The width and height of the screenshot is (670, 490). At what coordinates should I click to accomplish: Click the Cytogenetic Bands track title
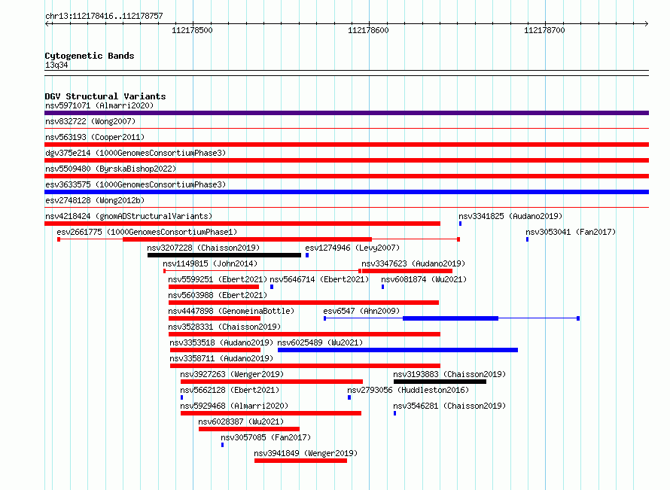pyautogui.click(x=90, y=56)
